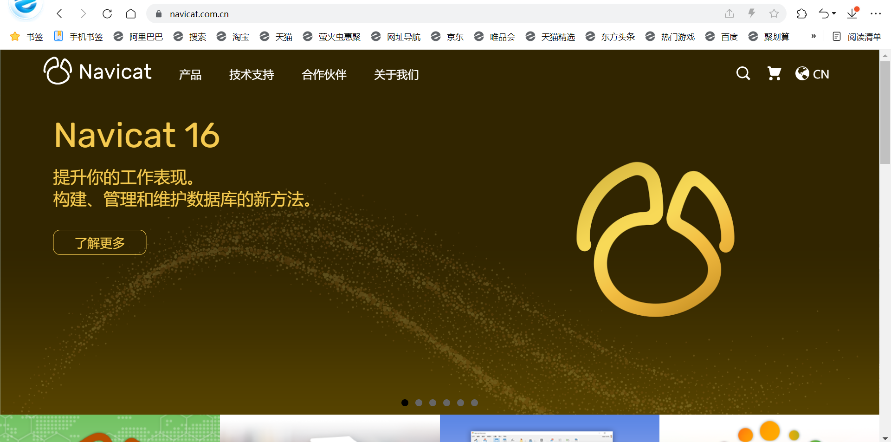
Task: Open the undo arrow dropdown caret
Action: [834, 13]
